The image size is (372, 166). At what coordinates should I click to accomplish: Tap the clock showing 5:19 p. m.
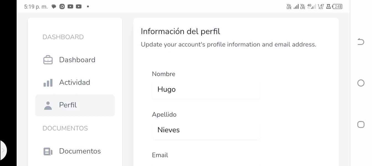point(36,7)
